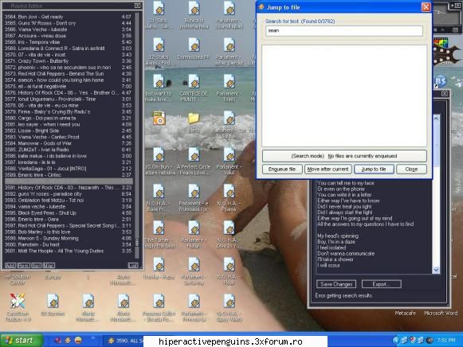Select the BS shortcut icon on the desktop
The image size is (463, 347).
(x=440, y=81)
